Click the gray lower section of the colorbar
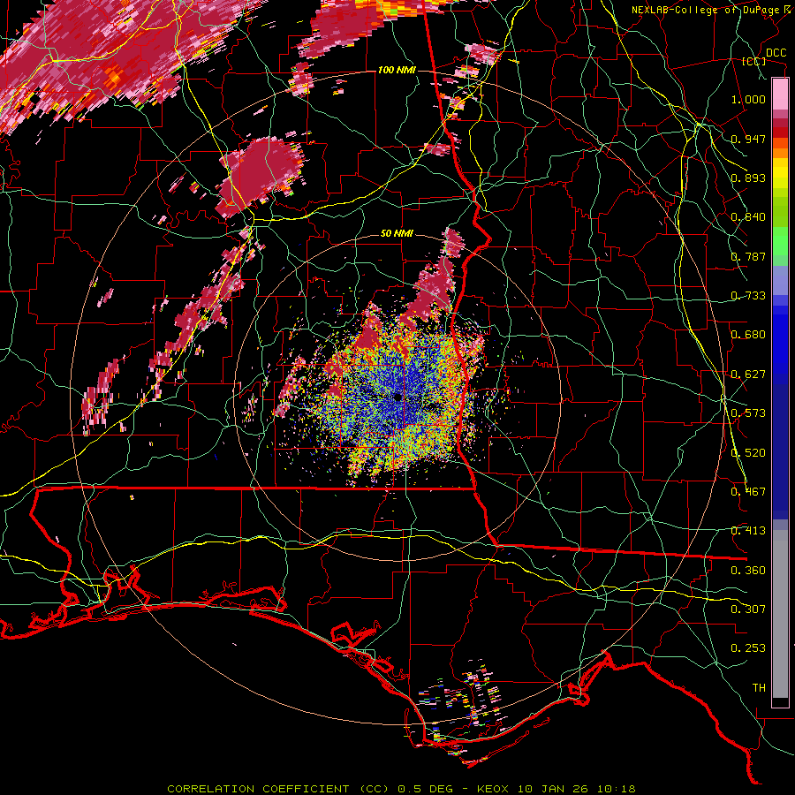Viewport: 795px width, 795px height. point(780,614)
